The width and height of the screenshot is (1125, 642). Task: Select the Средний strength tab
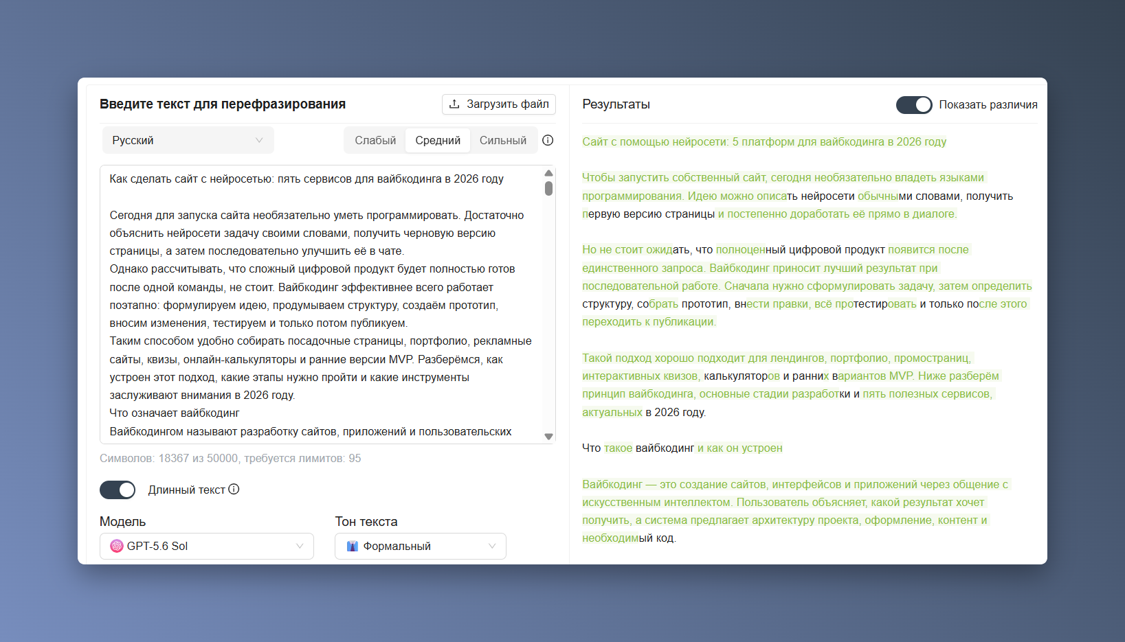point(438,140)
